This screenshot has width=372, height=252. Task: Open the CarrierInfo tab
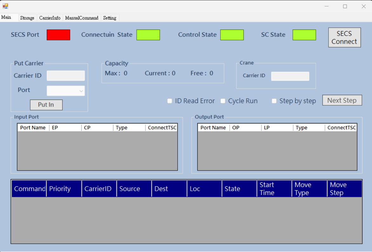tap(50, 18)
